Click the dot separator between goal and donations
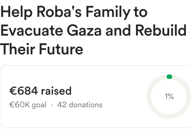Screen dimensions: 191x130 pyautogui.click(x=52, y=105)
